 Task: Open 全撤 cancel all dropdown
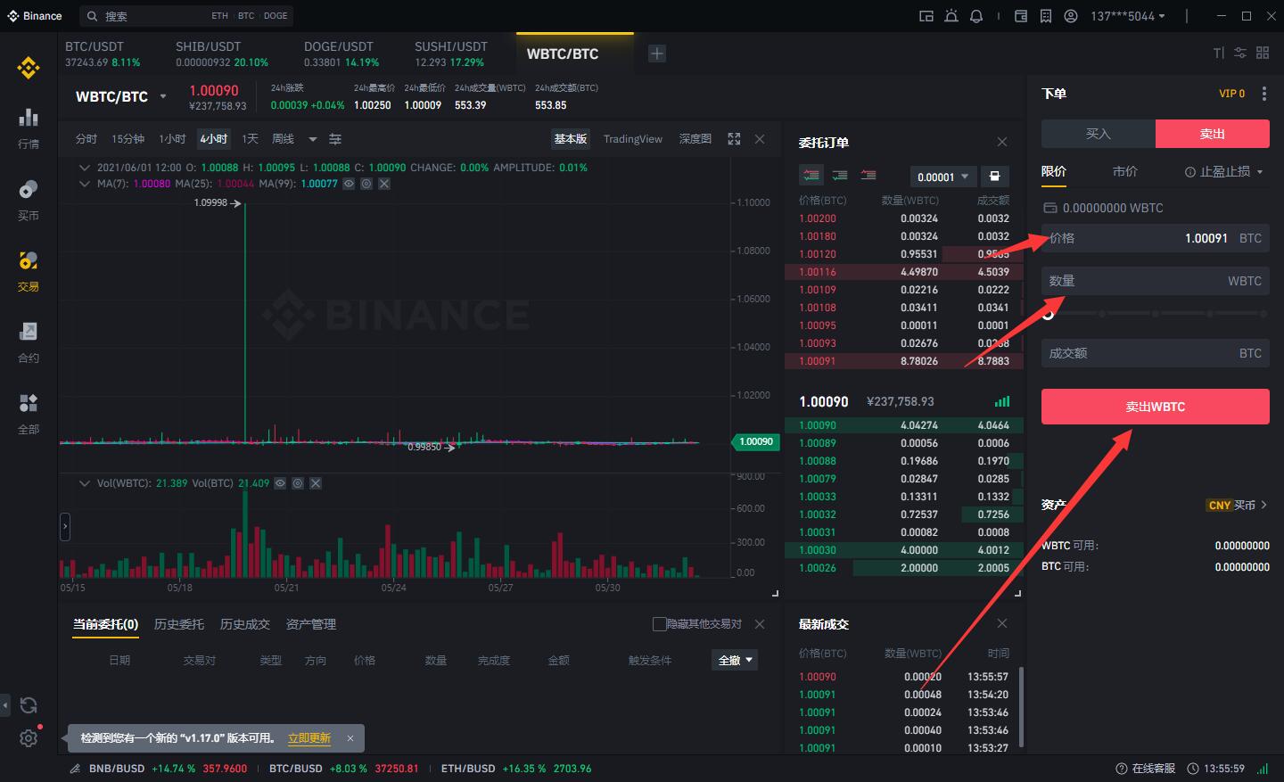pos(737,660)
